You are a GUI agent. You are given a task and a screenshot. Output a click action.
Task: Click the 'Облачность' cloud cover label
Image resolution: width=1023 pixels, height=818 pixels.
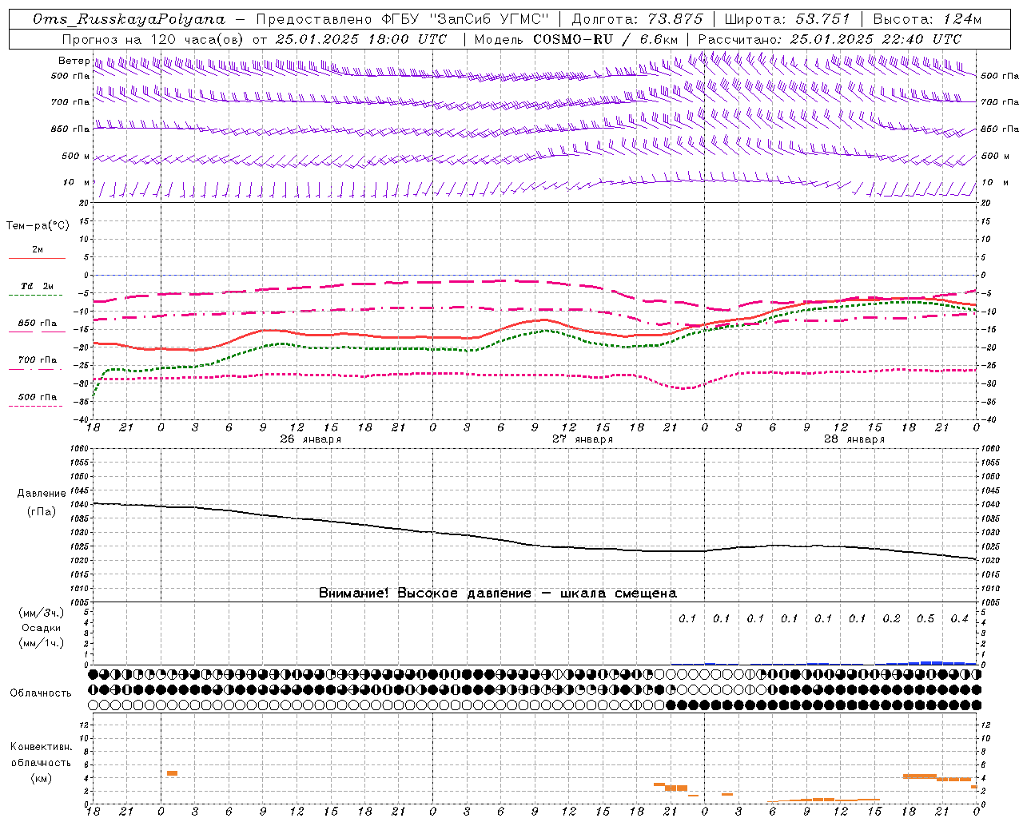(41, 693)
